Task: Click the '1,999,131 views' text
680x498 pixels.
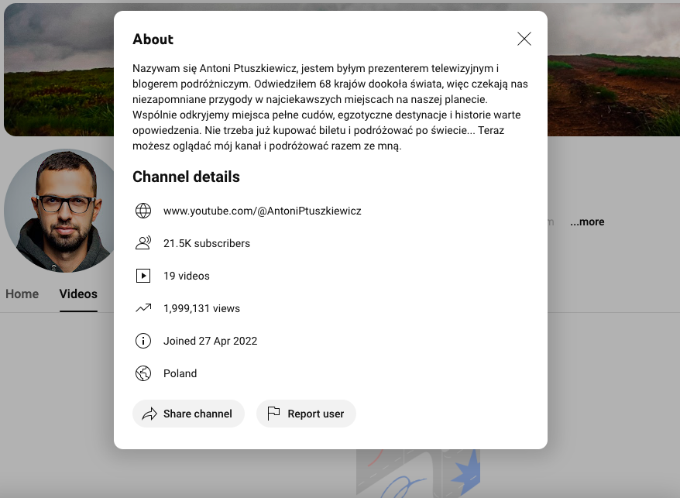Action: coord(201,308)
